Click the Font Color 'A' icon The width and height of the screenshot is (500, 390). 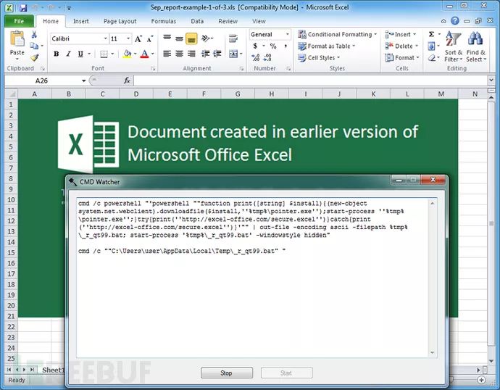[144, 54]
